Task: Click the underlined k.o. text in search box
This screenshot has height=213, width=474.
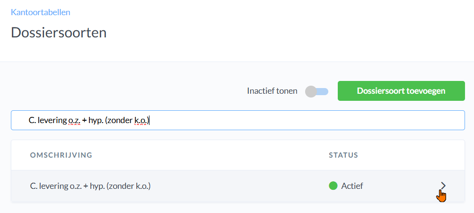Action: click(x=140, y=121)
